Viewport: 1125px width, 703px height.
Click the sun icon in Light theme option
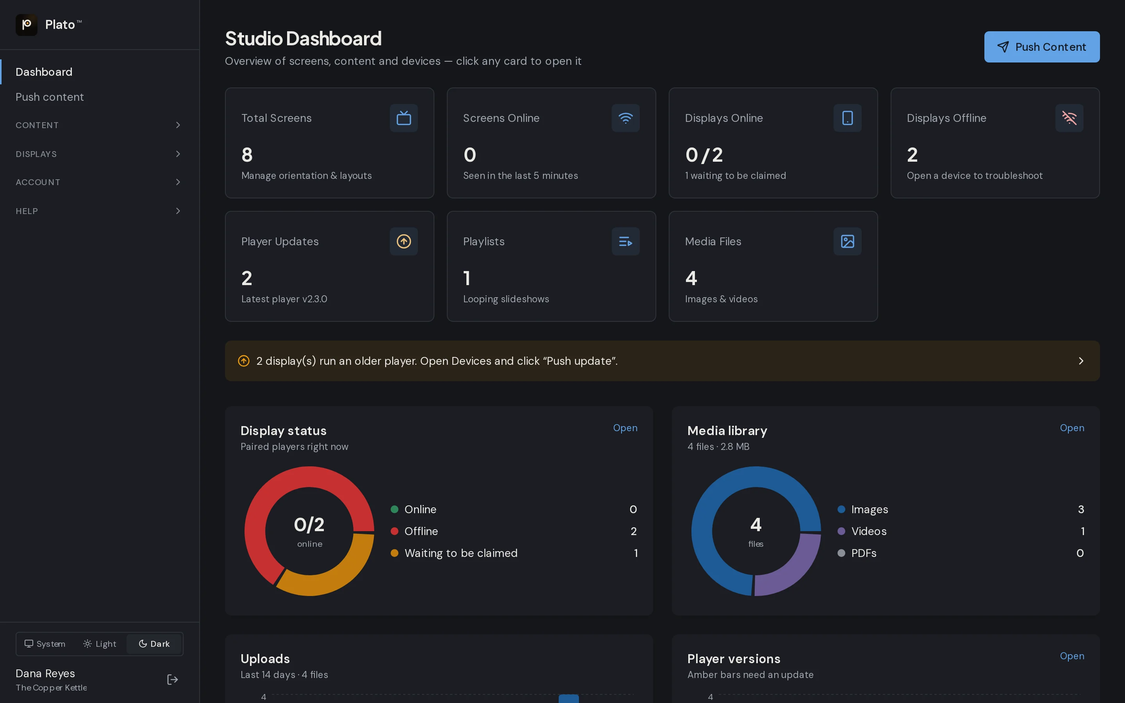[x=87, y=644]
